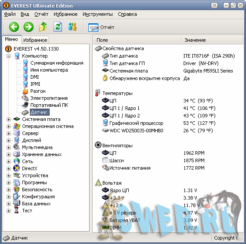Click the Дисплей monitor icon
Image resolution: width=246 pixels, height=244 pixels.
click(17, 140)
